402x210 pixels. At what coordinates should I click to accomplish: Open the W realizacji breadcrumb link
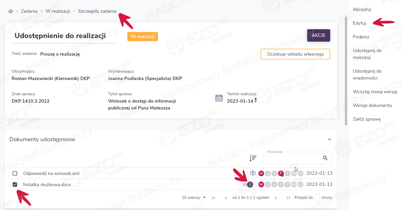(x=58, y=11)
